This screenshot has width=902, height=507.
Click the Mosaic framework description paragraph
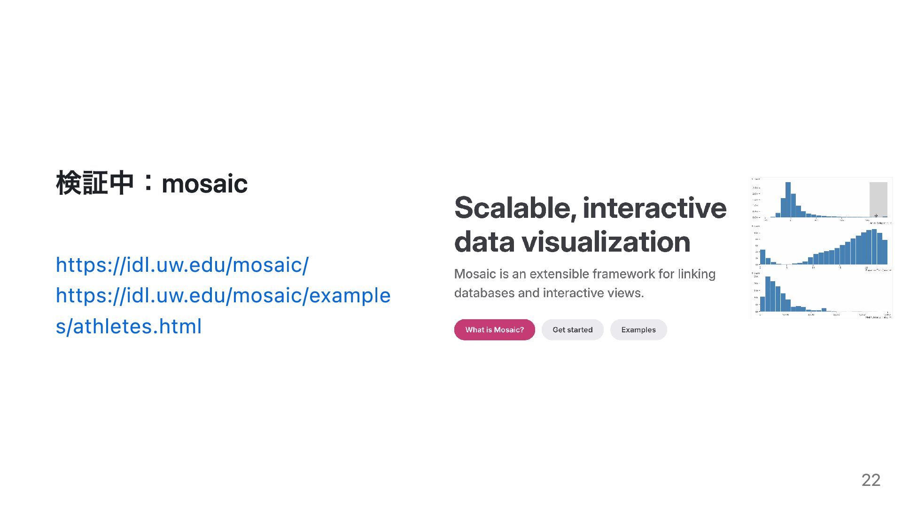[x=585, y=283]
